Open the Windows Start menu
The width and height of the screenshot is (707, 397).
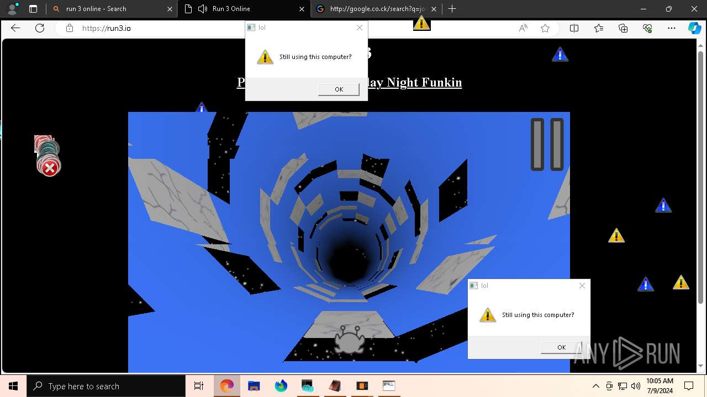click(13, 386)
